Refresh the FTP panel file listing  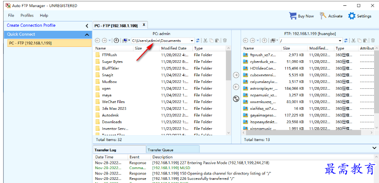click(x=346, y=41)
